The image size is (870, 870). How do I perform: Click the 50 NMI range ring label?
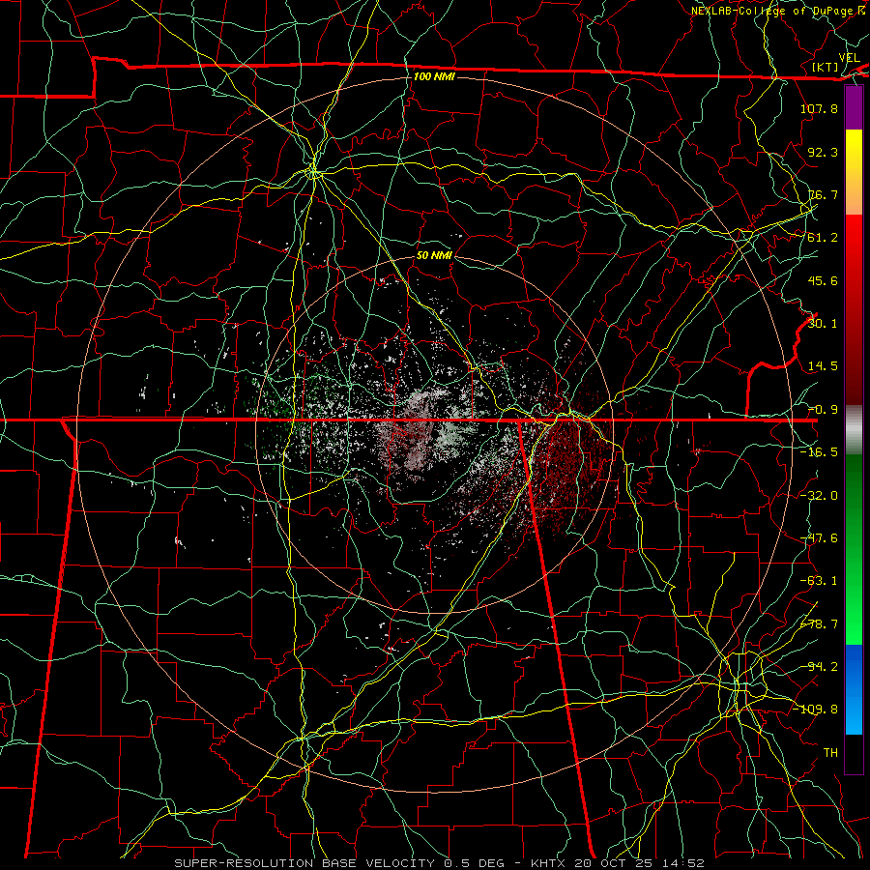[434, 255]
